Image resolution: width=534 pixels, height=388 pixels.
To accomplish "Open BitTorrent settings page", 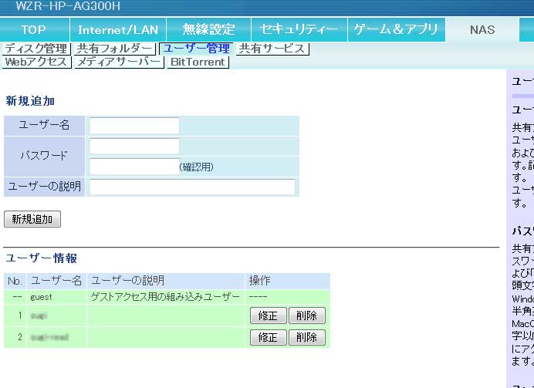I will coord(198,62).
